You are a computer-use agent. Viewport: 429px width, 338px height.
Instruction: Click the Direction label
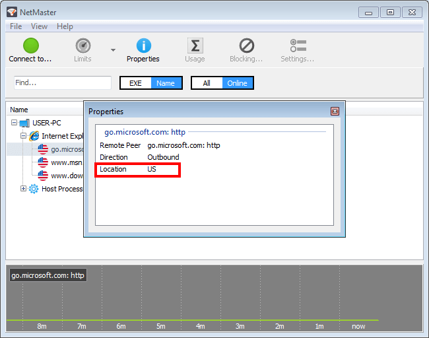click(114, 157)
